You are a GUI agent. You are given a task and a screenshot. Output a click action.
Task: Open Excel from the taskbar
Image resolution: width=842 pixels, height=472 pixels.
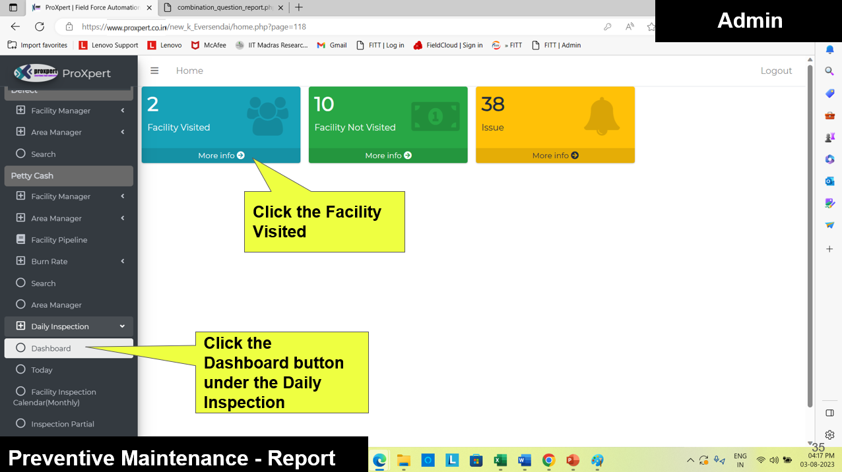point(500,460)
